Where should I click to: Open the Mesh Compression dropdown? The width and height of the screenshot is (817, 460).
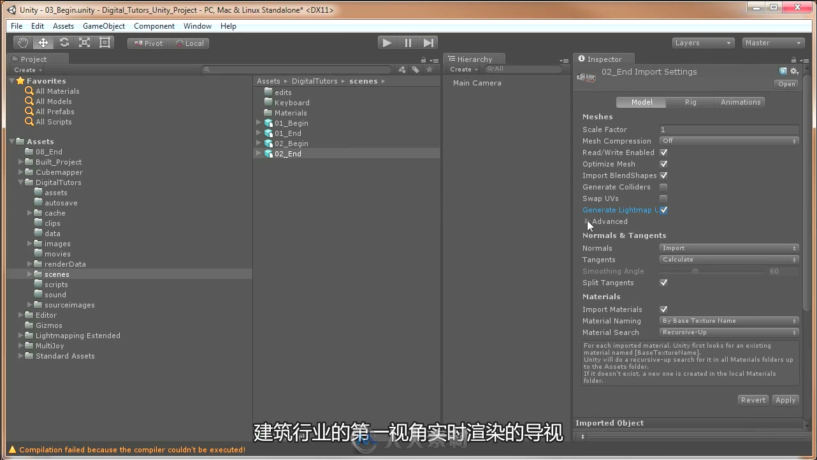point(729,141)
